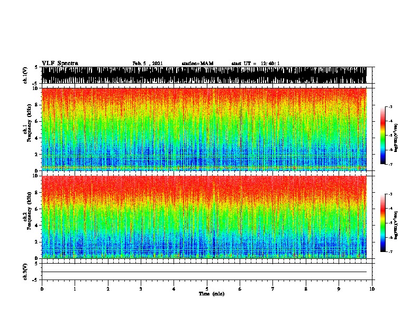419x324 pixels.
Task: Click the time axis tick label "8"
Action: [x=306, y=289]
